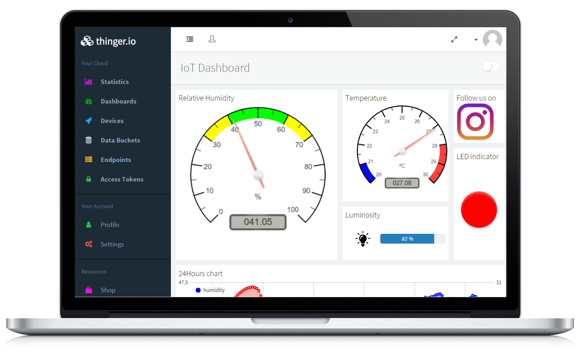Click the Access Tokens lock icon
Screen dimensions: 579x355
point(89,179)
